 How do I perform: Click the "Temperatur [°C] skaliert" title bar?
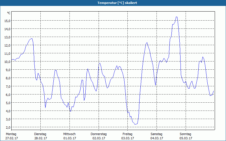click(x=113, y=3)
